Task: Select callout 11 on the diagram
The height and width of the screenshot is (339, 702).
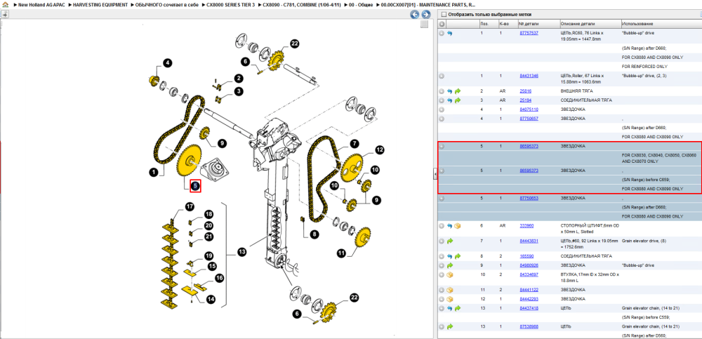Action: [x=342, y=253]
